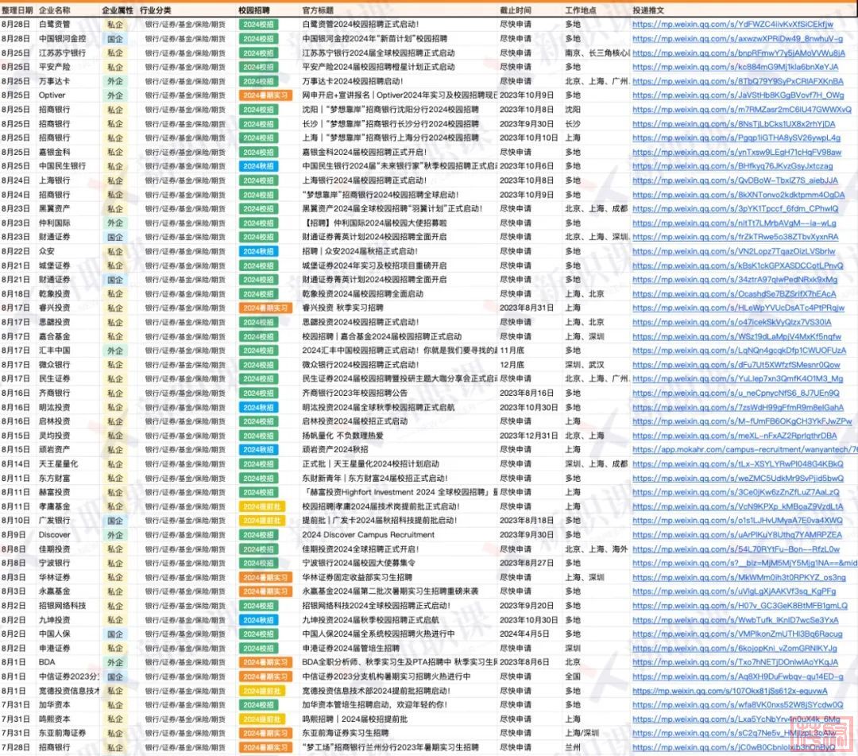Image resolution: width=858 pixels, height=756 pixels.
Task: Select the 工作地点 column header
Action: [x=581, y=10]
